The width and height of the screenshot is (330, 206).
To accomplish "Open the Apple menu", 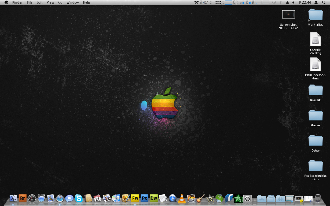I will (6, 2).
